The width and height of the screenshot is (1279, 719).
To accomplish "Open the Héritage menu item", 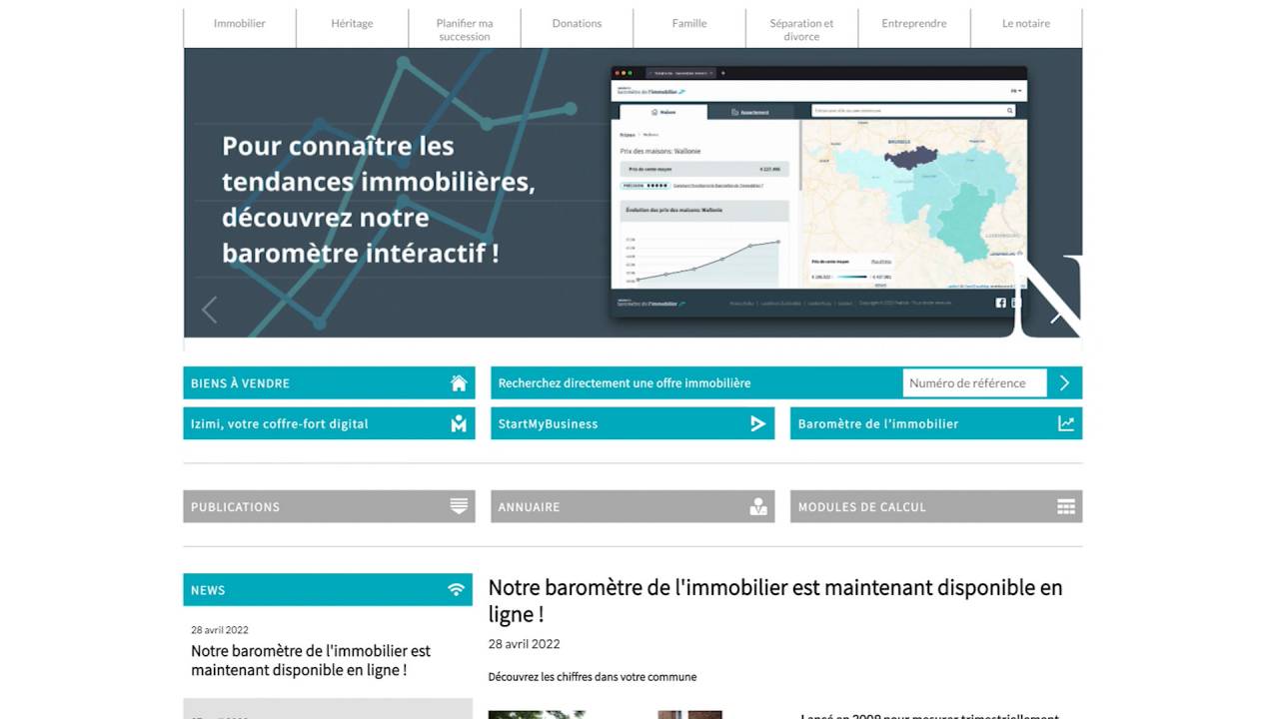I will (352, 22).
